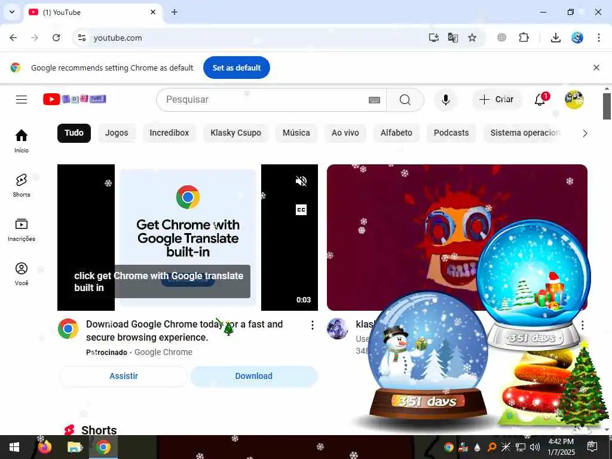Select the Ao vivo filter chip
This screenshot has height=459, width=612.
pyautogui.click(x=345, y=133)
